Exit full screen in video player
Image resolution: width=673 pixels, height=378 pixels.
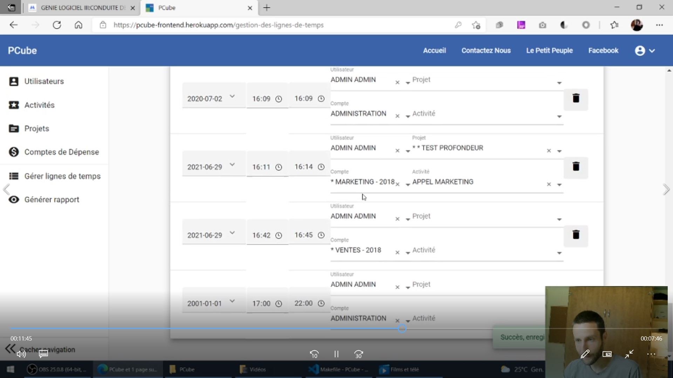click(629, 354)
